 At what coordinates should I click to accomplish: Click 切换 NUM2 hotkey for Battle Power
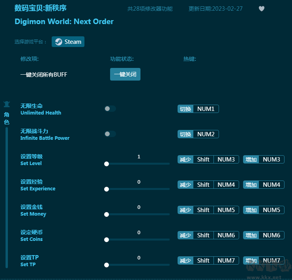[x=198, y=134]
